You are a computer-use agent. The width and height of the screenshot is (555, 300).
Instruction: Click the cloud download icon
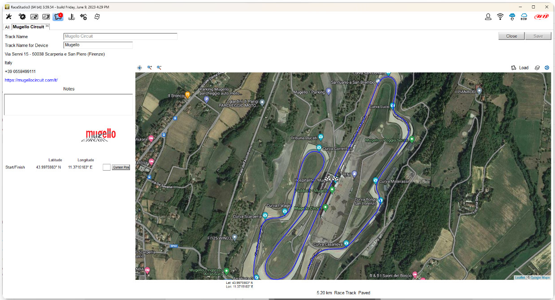pyautogui.click(x=512, y=17)
